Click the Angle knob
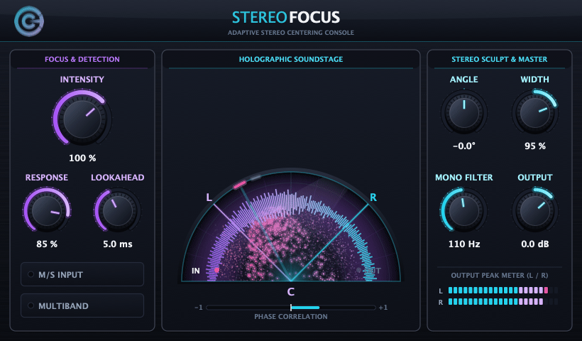 pos(464,112)
